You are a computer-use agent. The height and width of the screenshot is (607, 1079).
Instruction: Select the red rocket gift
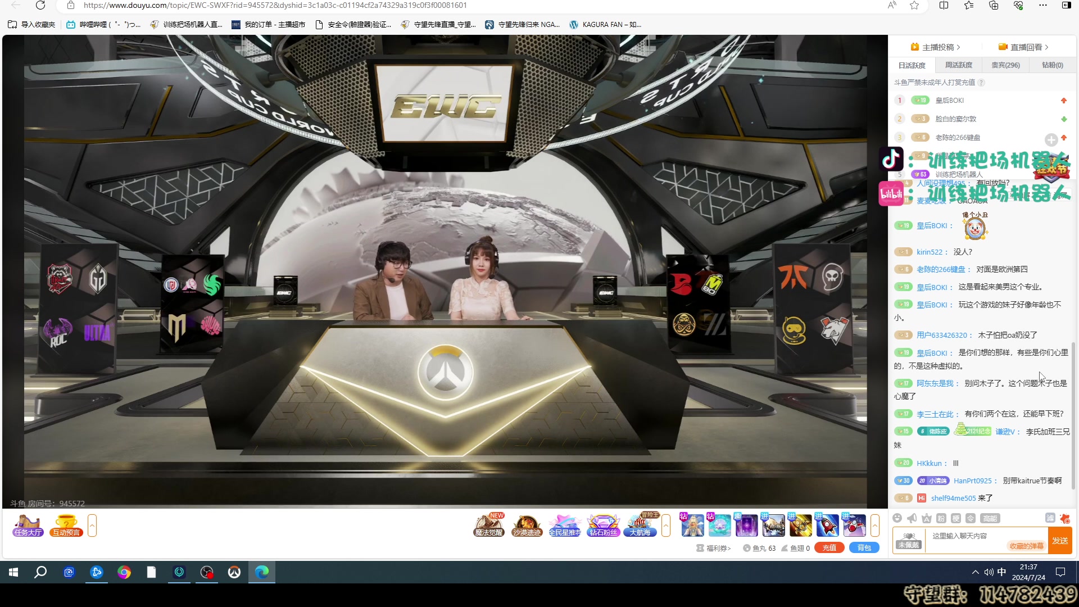827,525
